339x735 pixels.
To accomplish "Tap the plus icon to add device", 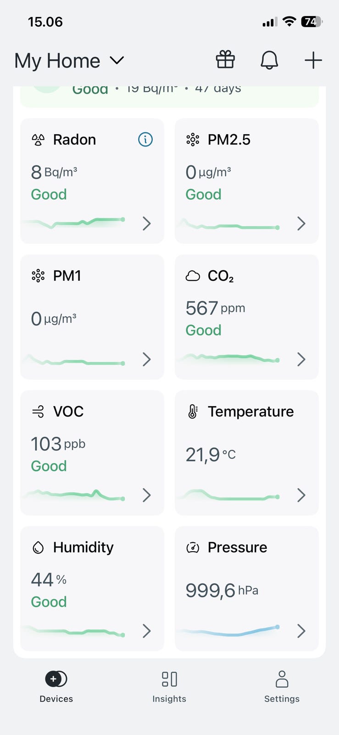I will tap(313, 60).
